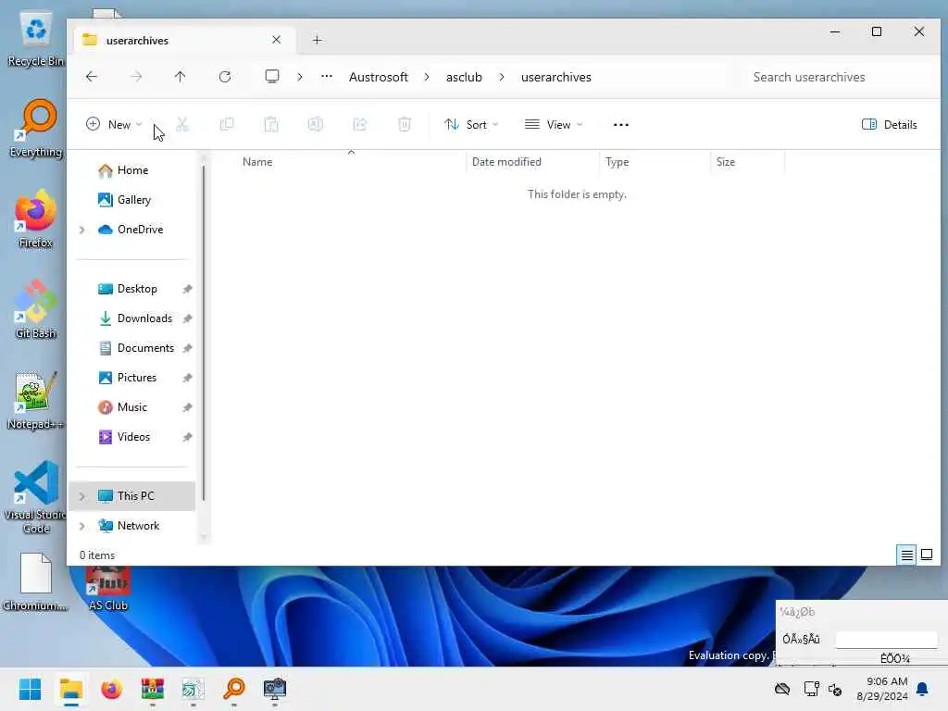Open the Sort dropdown menu

tap(471, 125)
